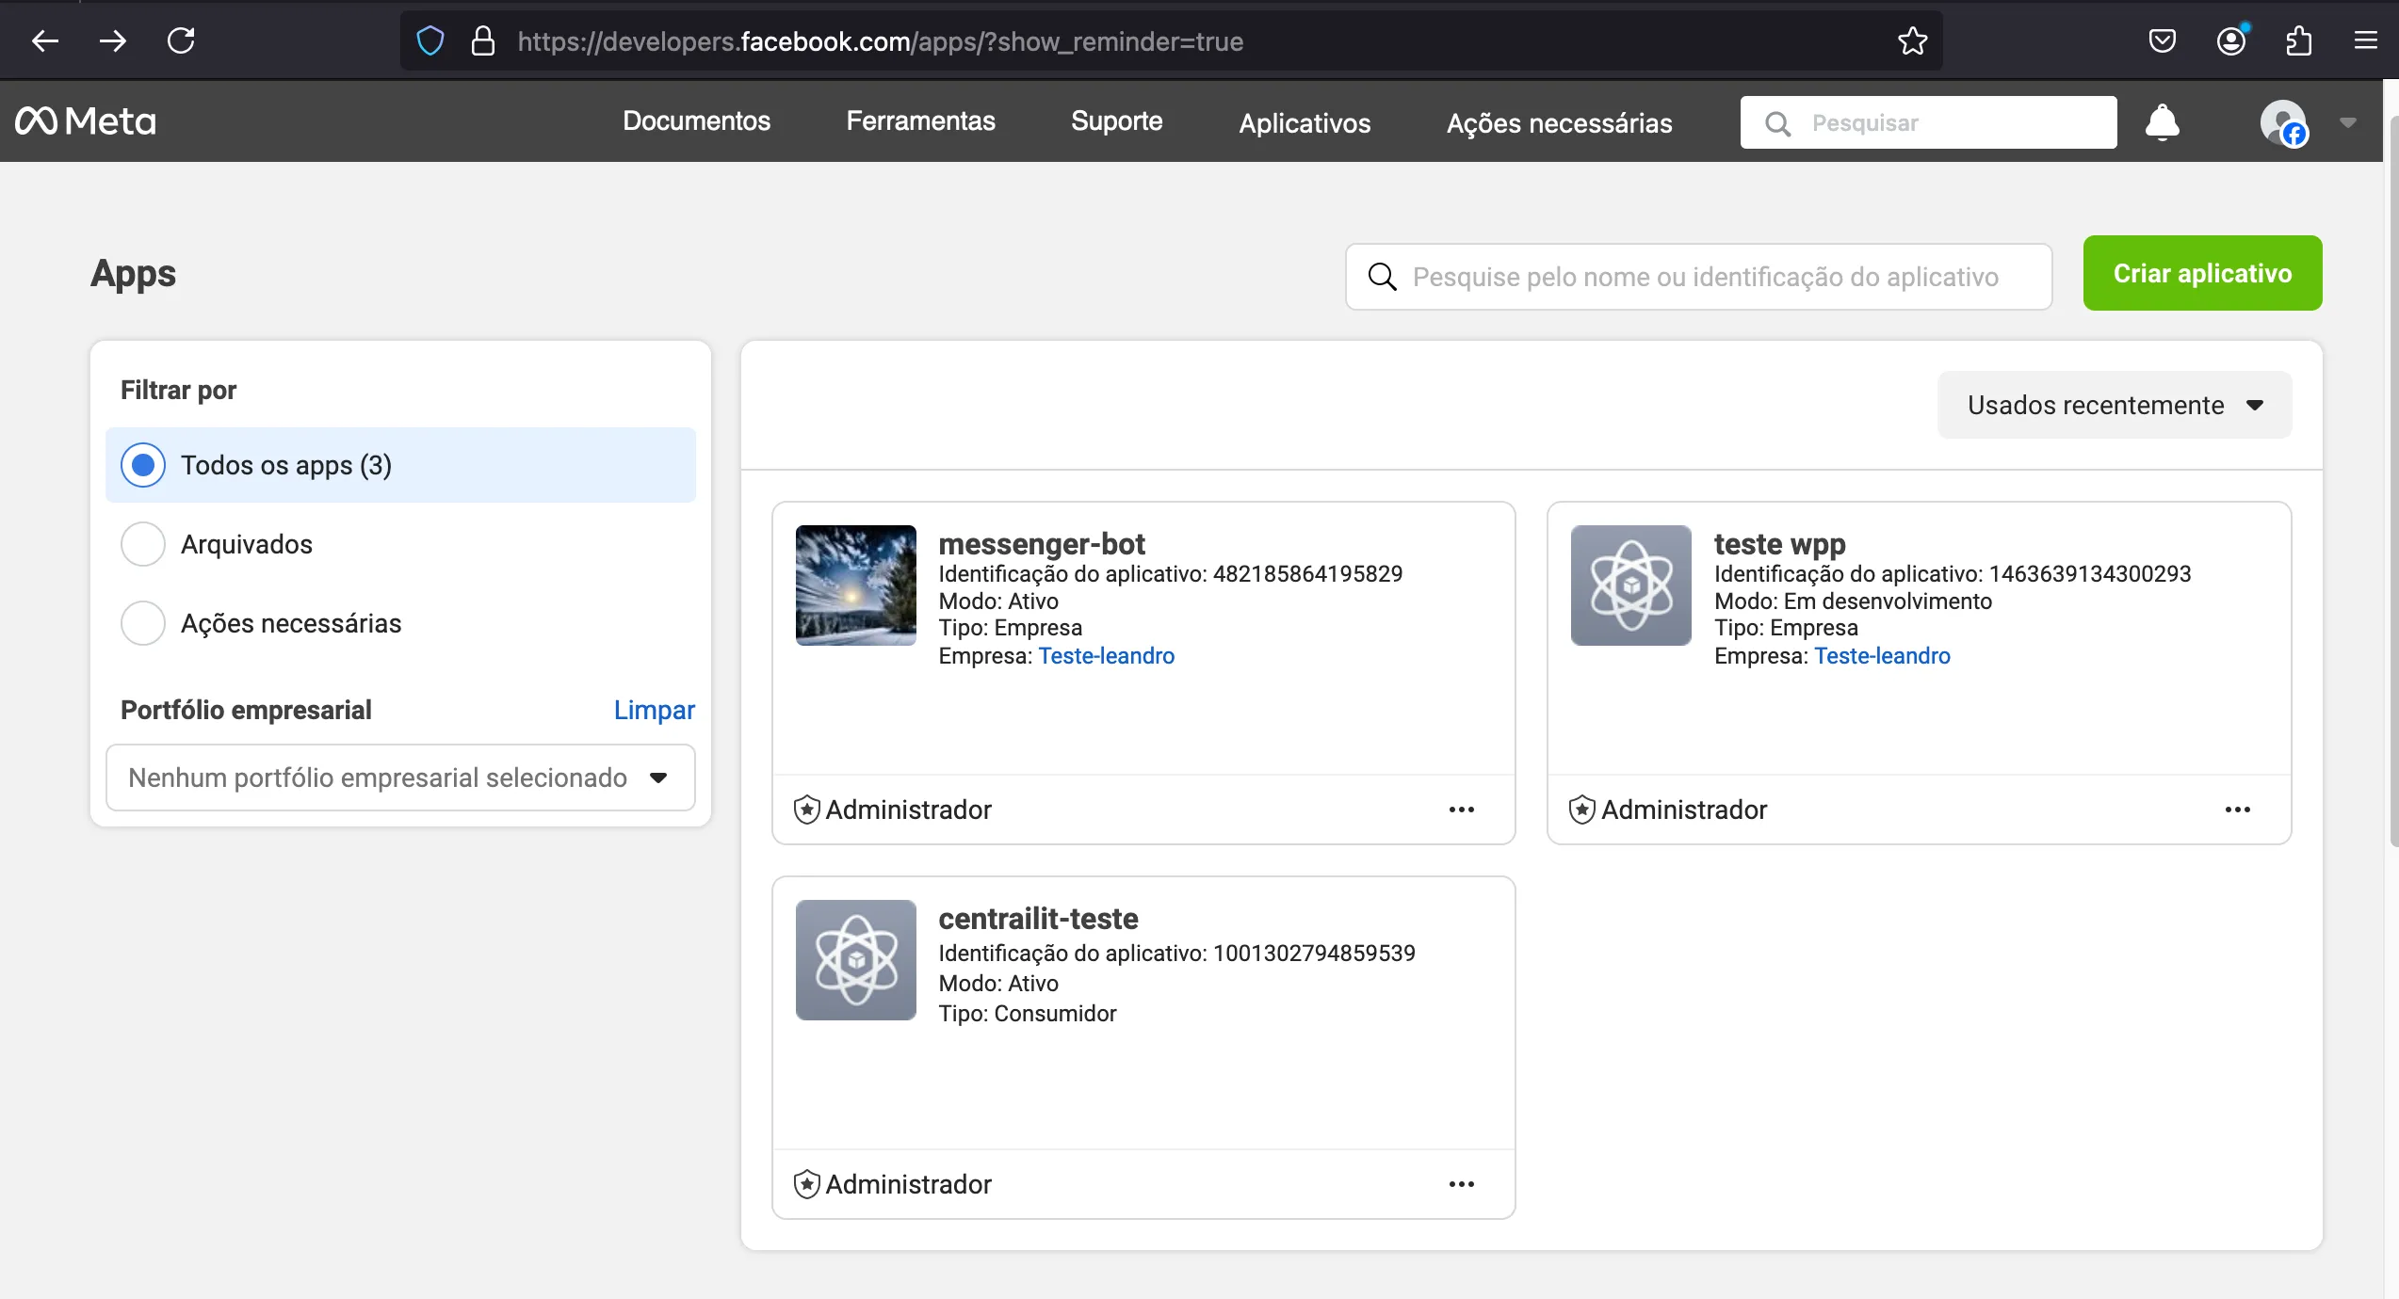Reload the page in browser toolbar
This screenshot has height=1299, width=2399.
[181, 40]
